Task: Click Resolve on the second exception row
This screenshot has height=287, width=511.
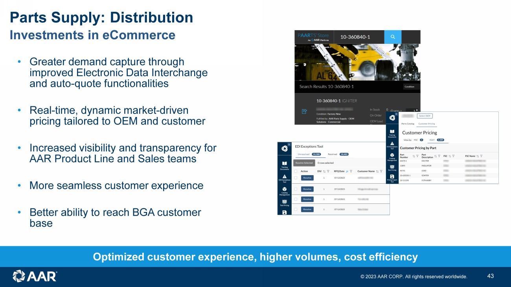Action: coord(307,189)
